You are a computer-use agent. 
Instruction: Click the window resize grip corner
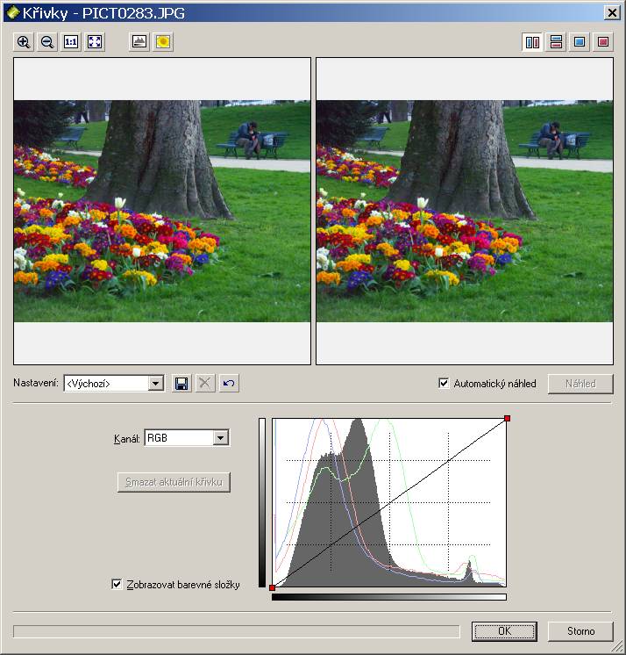tap(619, 648)
